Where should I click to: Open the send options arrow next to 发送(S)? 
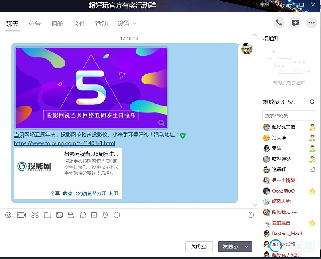pyautogui.click(x=246, y=247)
